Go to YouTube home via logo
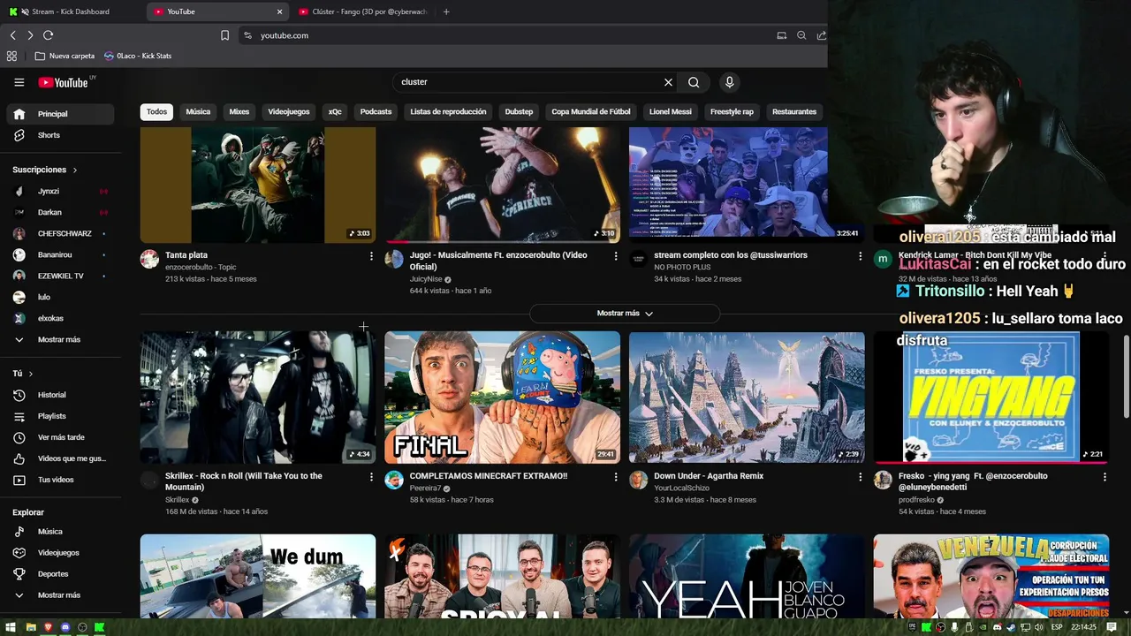 (64, 82)
